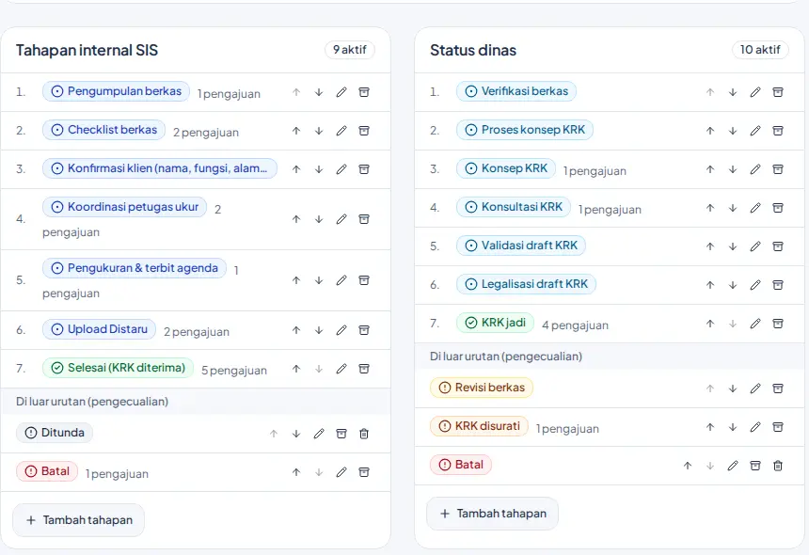Archive the Verifikasi berkas status
This screenshot has height=555, width=809.
778,92
